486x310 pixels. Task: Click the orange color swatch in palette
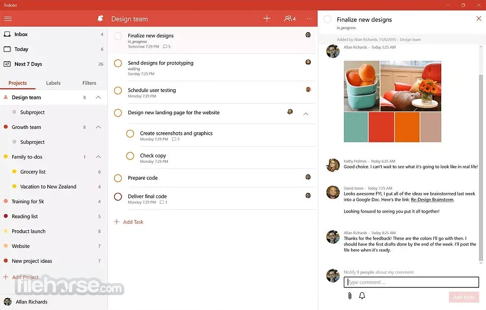407,127
